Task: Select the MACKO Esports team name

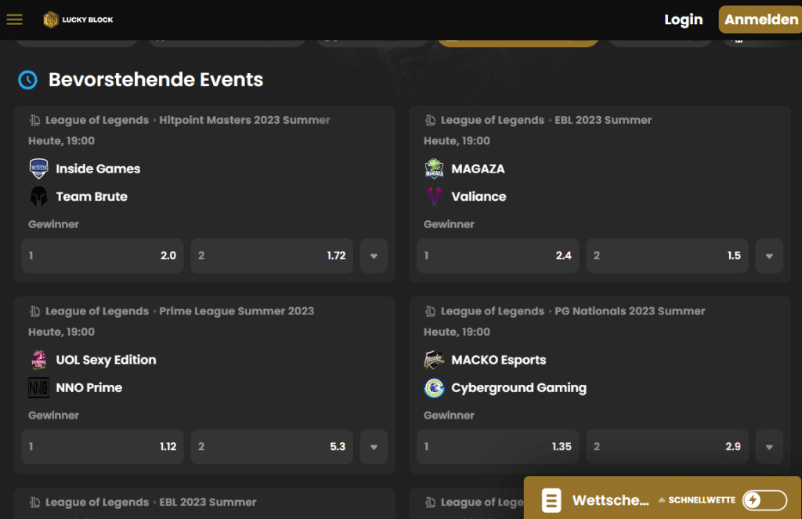Action: point(499,360)
